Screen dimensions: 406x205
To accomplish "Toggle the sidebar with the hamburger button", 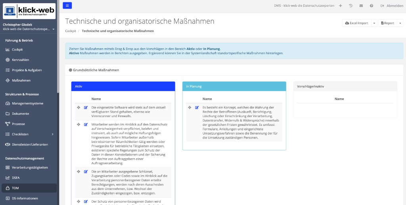I will pyautogui.click(x=67, y=6).
